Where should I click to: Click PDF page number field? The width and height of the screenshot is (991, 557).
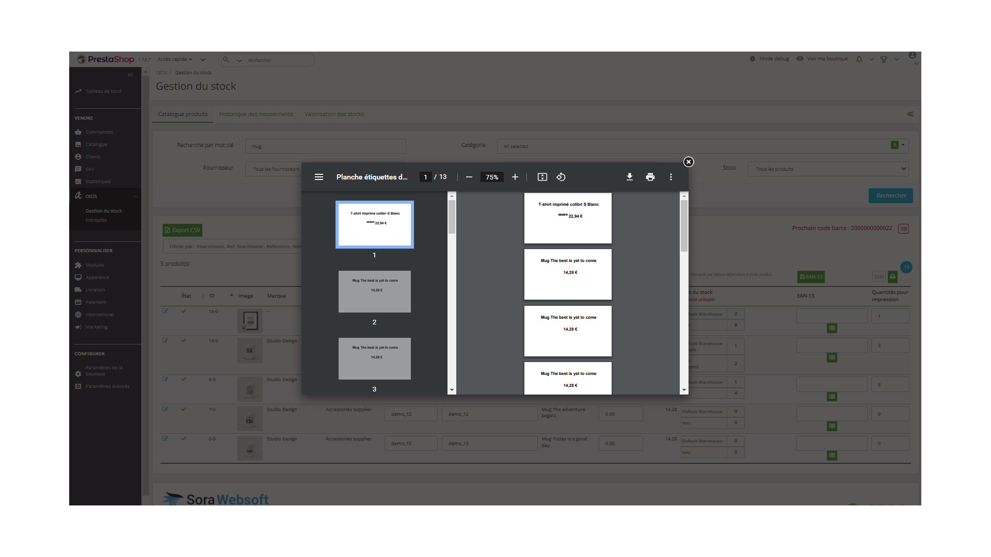425,177
